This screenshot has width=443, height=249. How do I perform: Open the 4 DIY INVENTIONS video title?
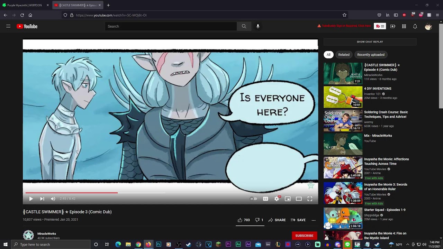point(378,89)
